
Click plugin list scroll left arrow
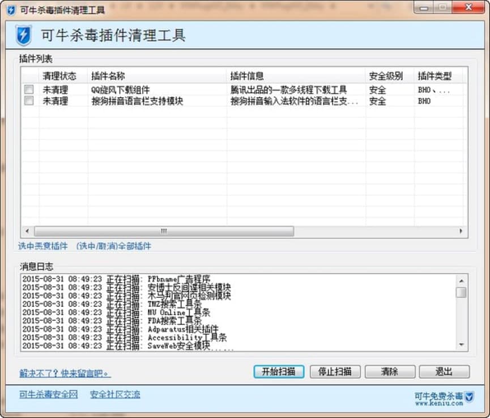27,231
